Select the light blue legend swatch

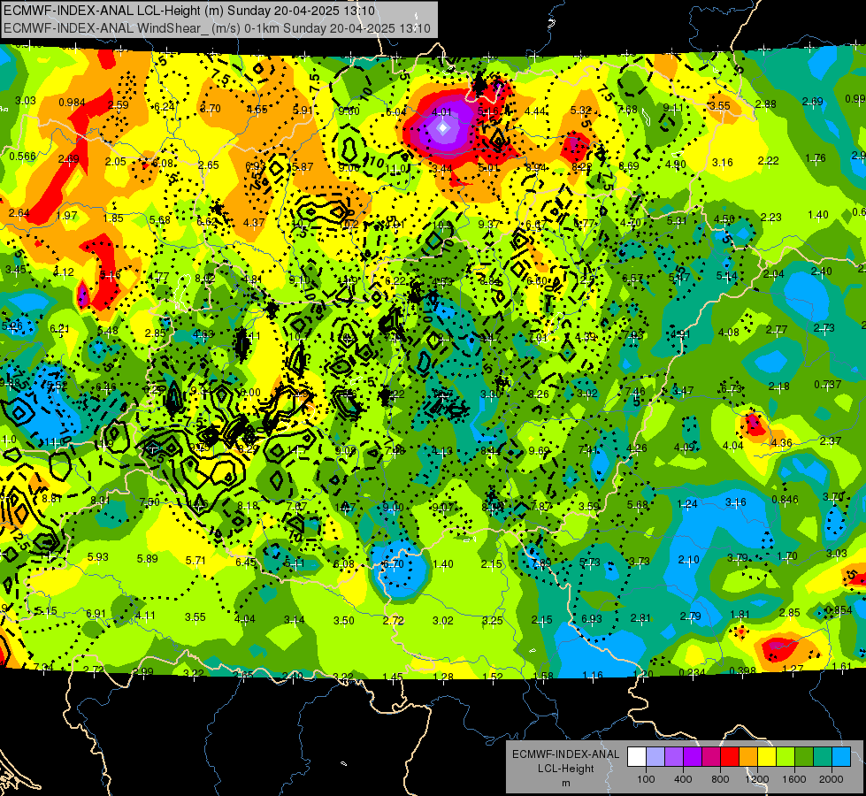pos(842,757)
